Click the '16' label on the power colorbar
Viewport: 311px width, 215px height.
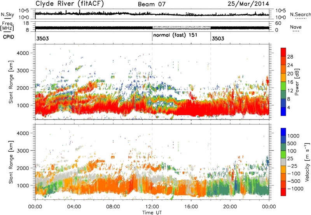point(290,82)
